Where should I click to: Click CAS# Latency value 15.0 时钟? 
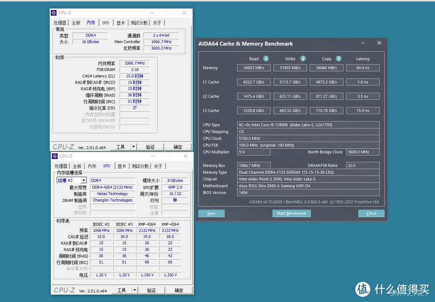pos(135,76)
